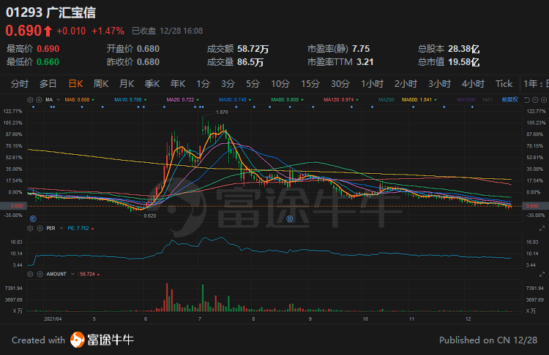The height and width of the screenshot is (355, 549).
Task: Switch to 3小时 chart interval
Action: (439, 84)
